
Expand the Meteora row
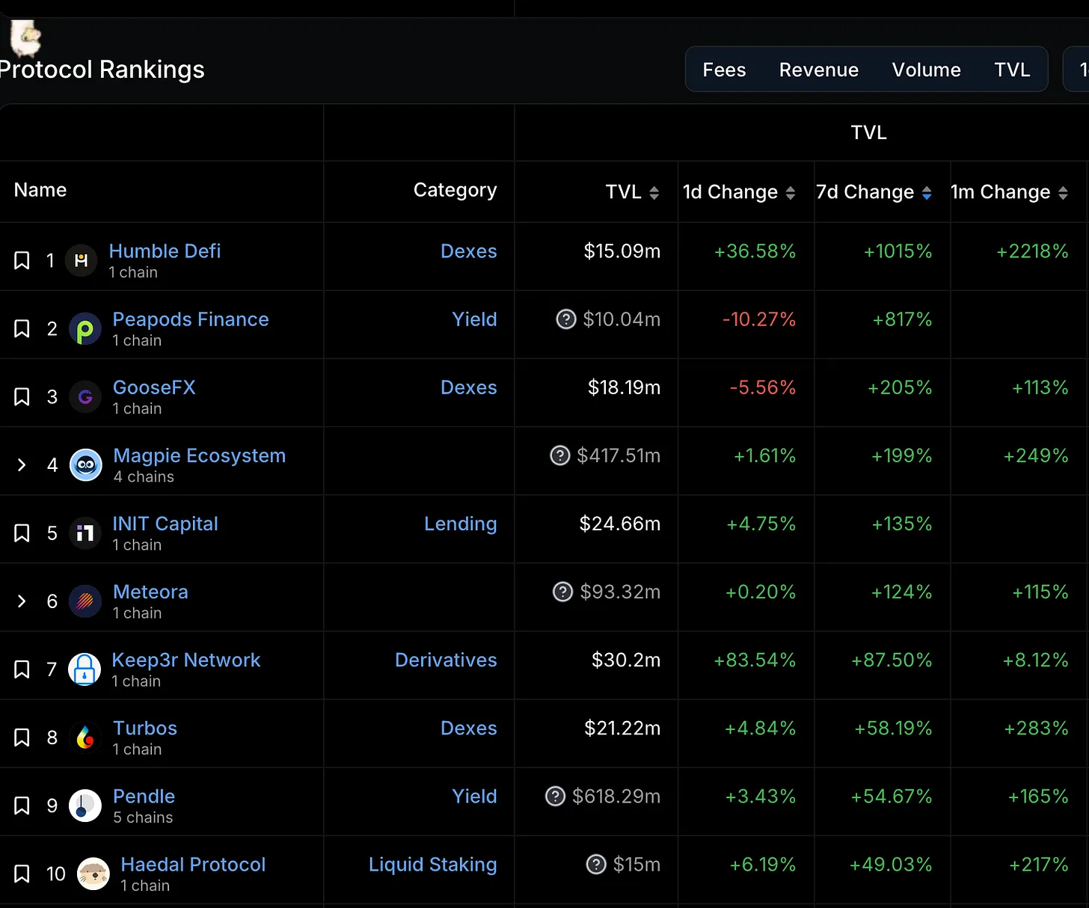(22, 601)
